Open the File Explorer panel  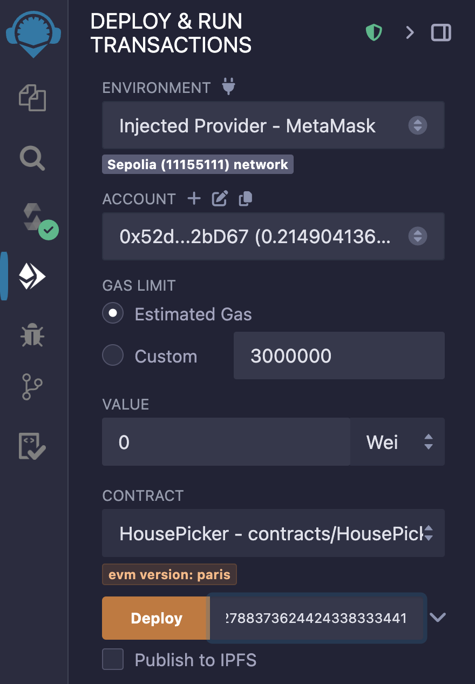33,98
